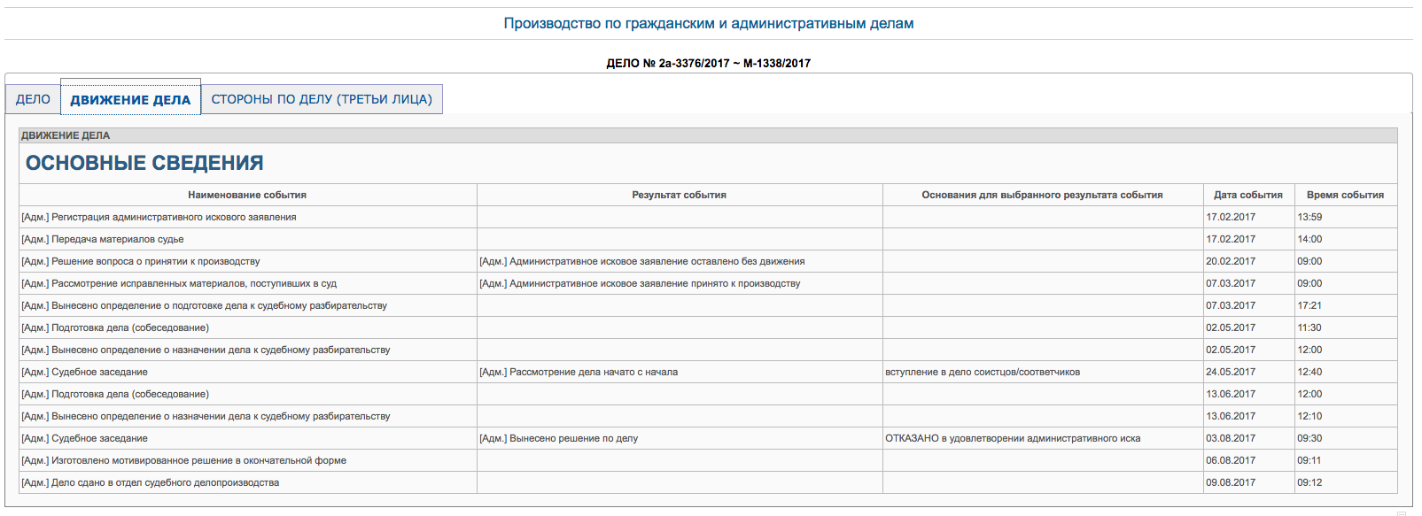Open the СТОРОНЫ ПО ДЕЛУ (ТРЕТЬИ ЛИЦА) tab
The width and height of the screenshot is (1422, 516).
322,99
